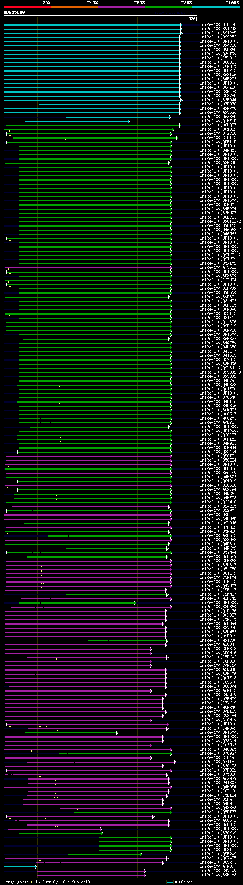Click the orange ~40% identity legend segment

[x=74, y=6]
